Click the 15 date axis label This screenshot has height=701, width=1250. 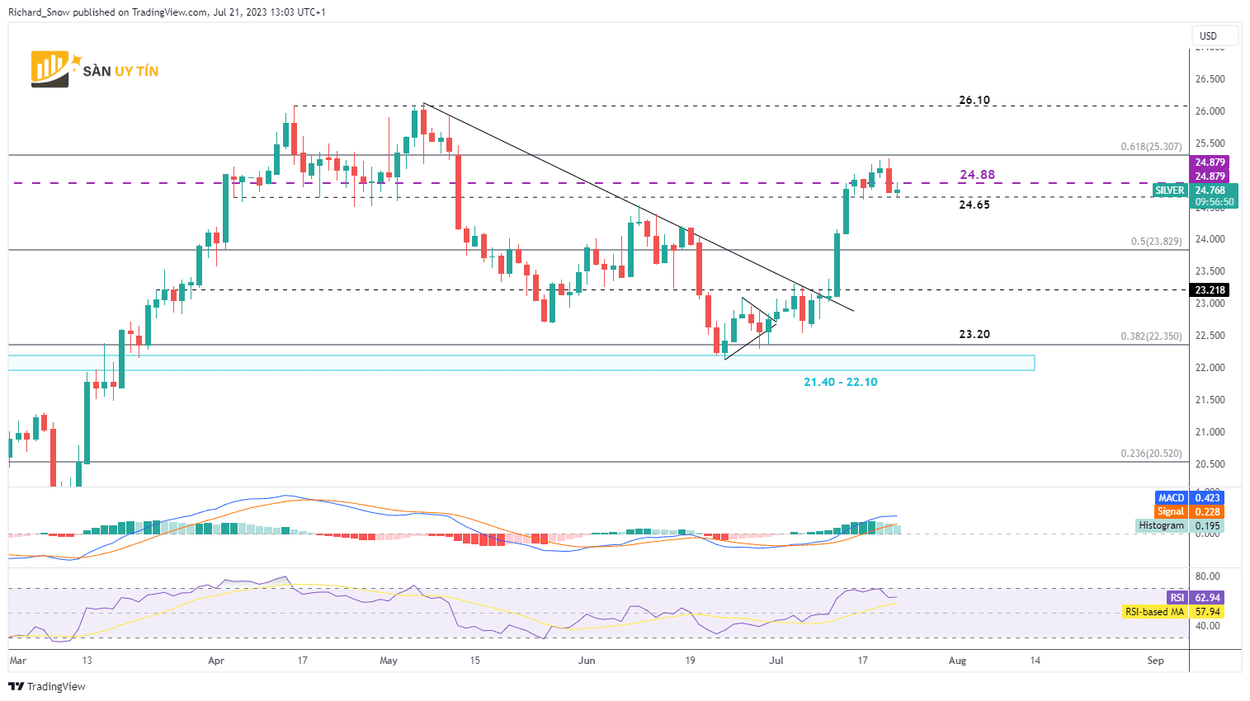[x=474, y=661]
